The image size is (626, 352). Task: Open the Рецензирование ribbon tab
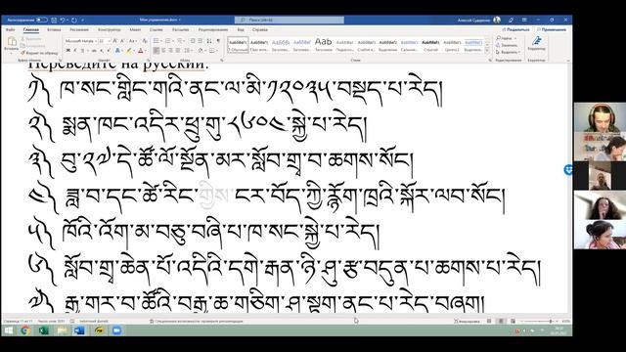click(213, 30)
